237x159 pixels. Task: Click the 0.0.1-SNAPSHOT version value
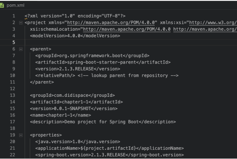pos(72,109)
